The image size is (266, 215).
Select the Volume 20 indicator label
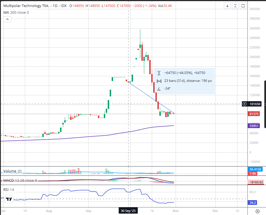point(12,171)
